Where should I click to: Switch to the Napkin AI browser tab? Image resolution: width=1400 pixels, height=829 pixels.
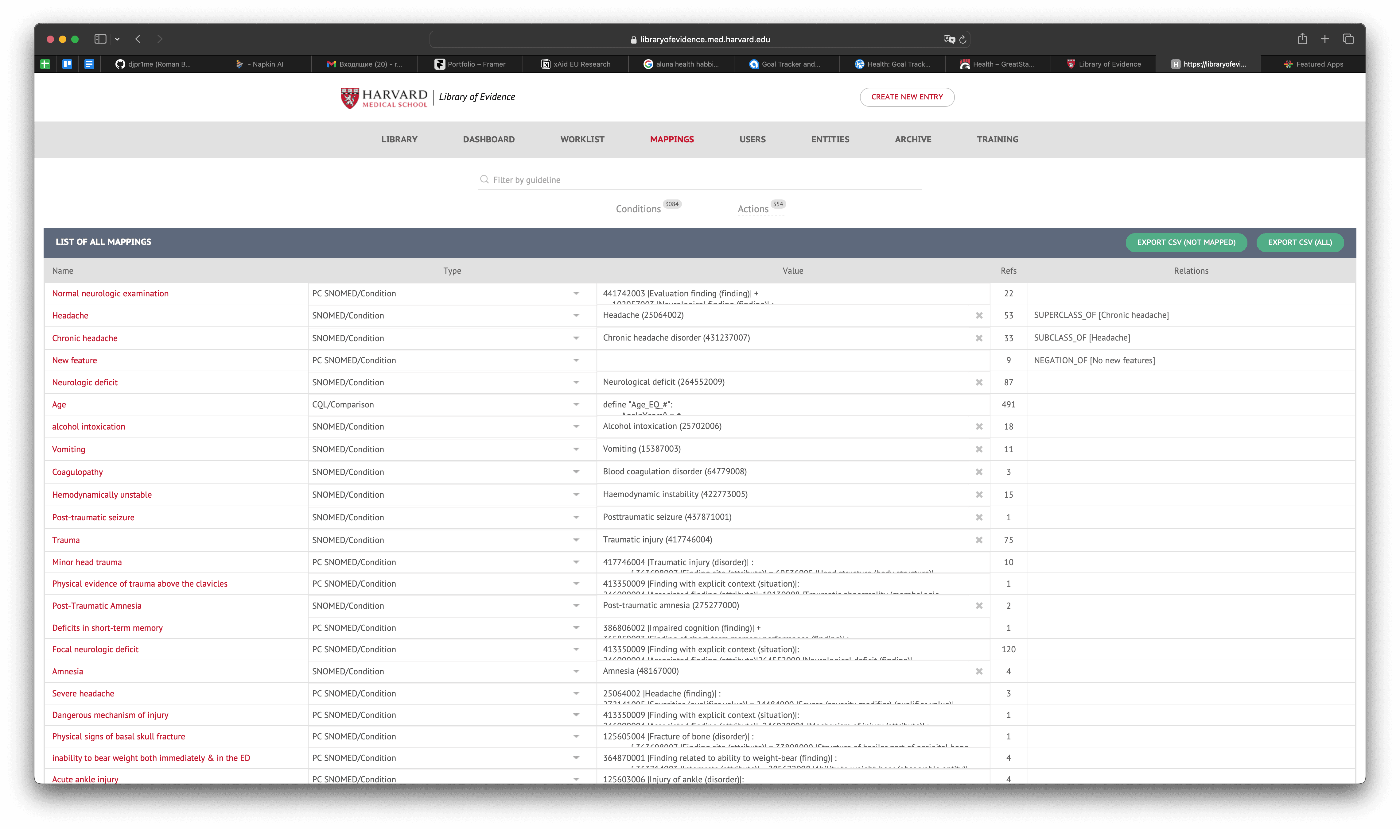point(259,64)
